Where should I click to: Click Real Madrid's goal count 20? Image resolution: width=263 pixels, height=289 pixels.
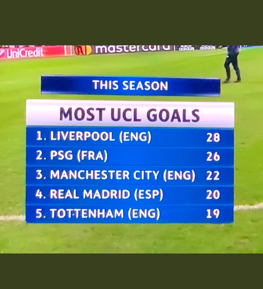213,195
